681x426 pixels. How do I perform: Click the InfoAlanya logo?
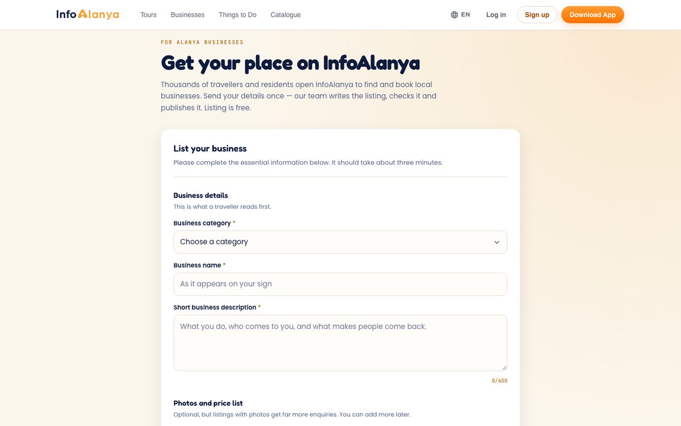[x=87, y=14]
